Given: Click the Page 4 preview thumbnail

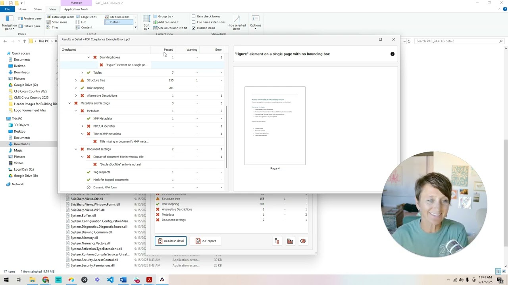Looking at the screenshot, I should (275, 126).
